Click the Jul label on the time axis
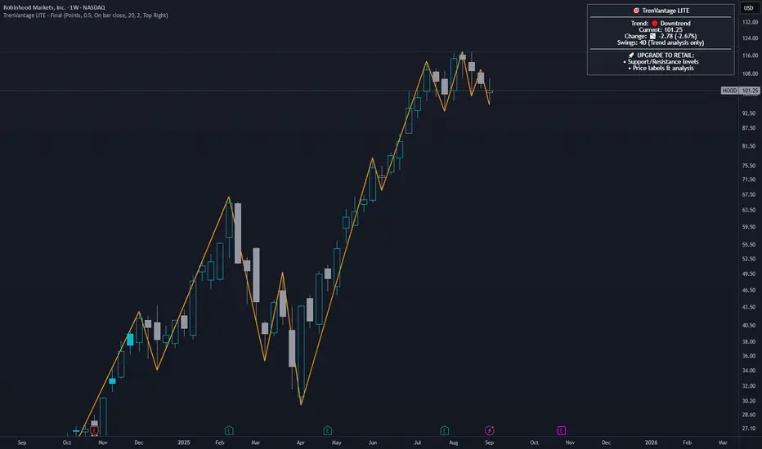Image resolution: width=762 pixels, height=449 pixels. click(418, 442)
